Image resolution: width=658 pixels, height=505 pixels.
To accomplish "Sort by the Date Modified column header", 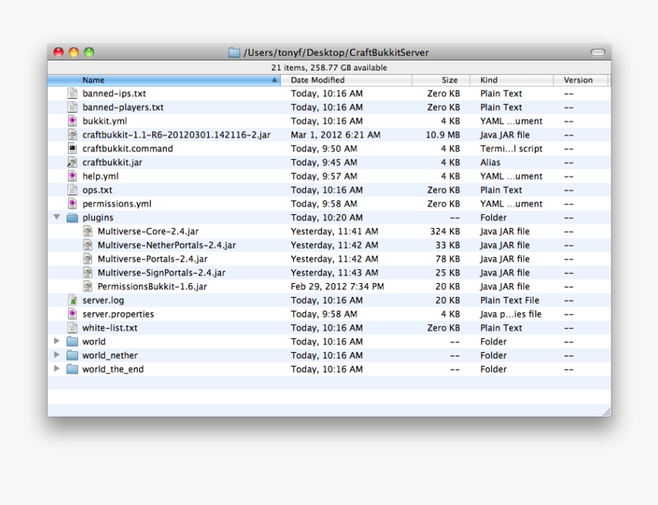I will (346, 80).
